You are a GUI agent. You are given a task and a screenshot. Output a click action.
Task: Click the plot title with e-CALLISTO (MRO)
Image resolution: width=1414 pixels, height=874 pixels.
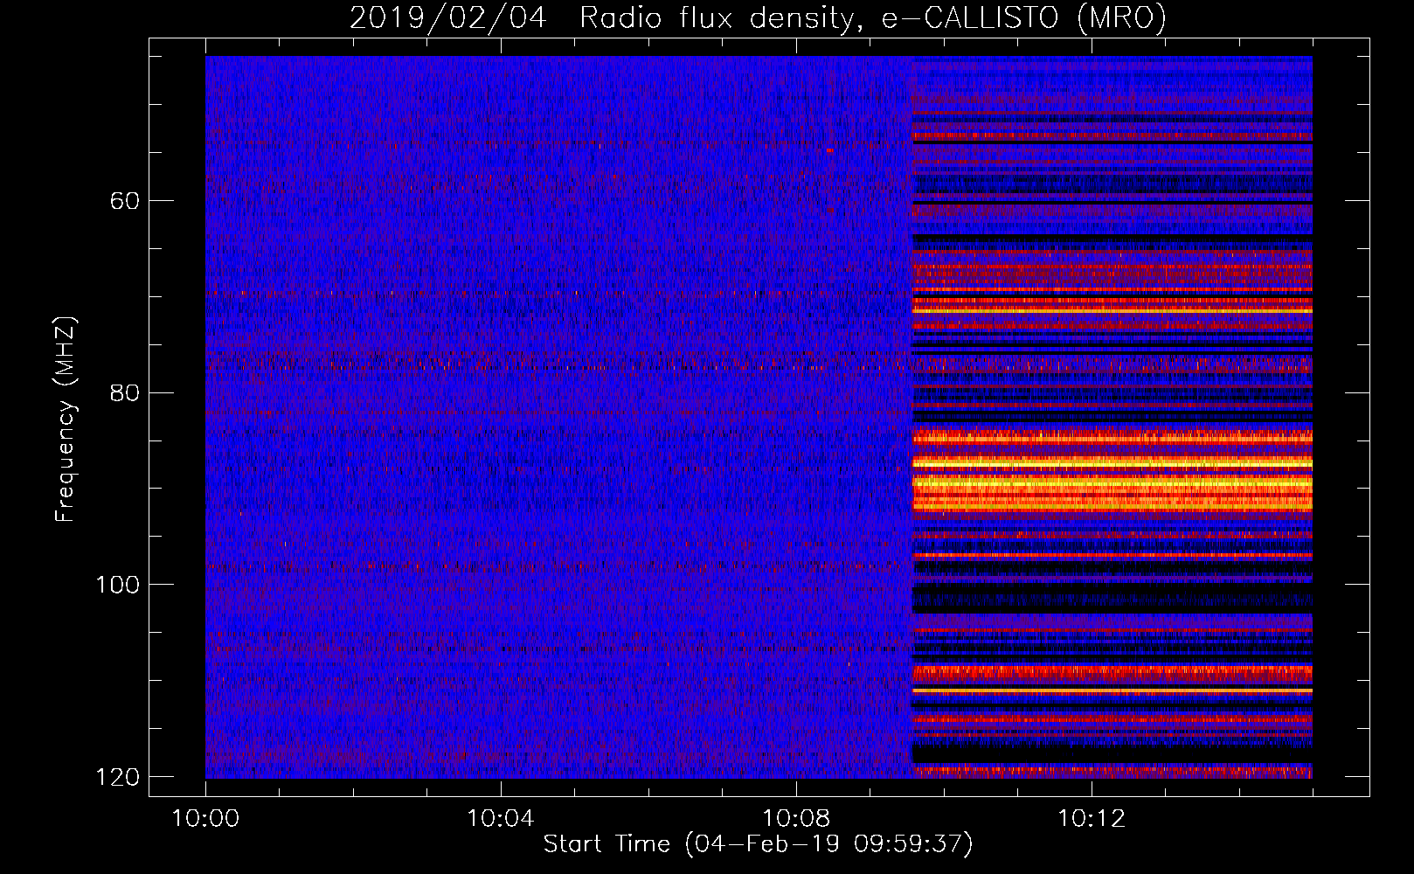point(758,17)
